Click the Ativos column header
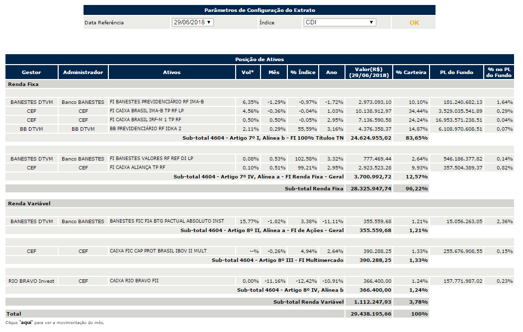Viewport: 523px width, 332px height. tap(172, 73)
